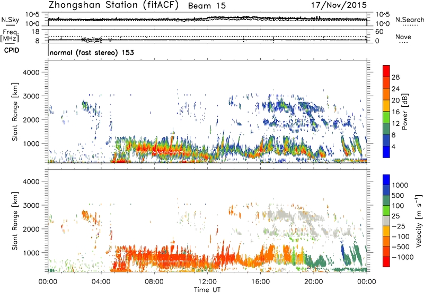Click the power panel 'Slant Range [km]' label

(15, 112)
